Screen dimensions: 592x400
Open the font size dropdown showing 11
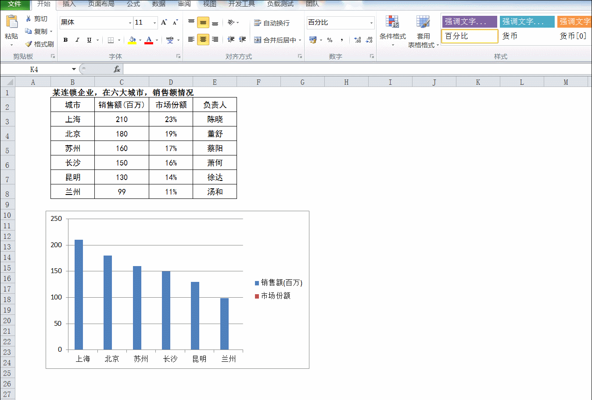click(x=154, y=22)
